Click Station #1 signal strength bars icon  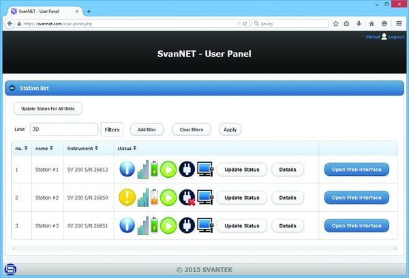coord(144,169)
